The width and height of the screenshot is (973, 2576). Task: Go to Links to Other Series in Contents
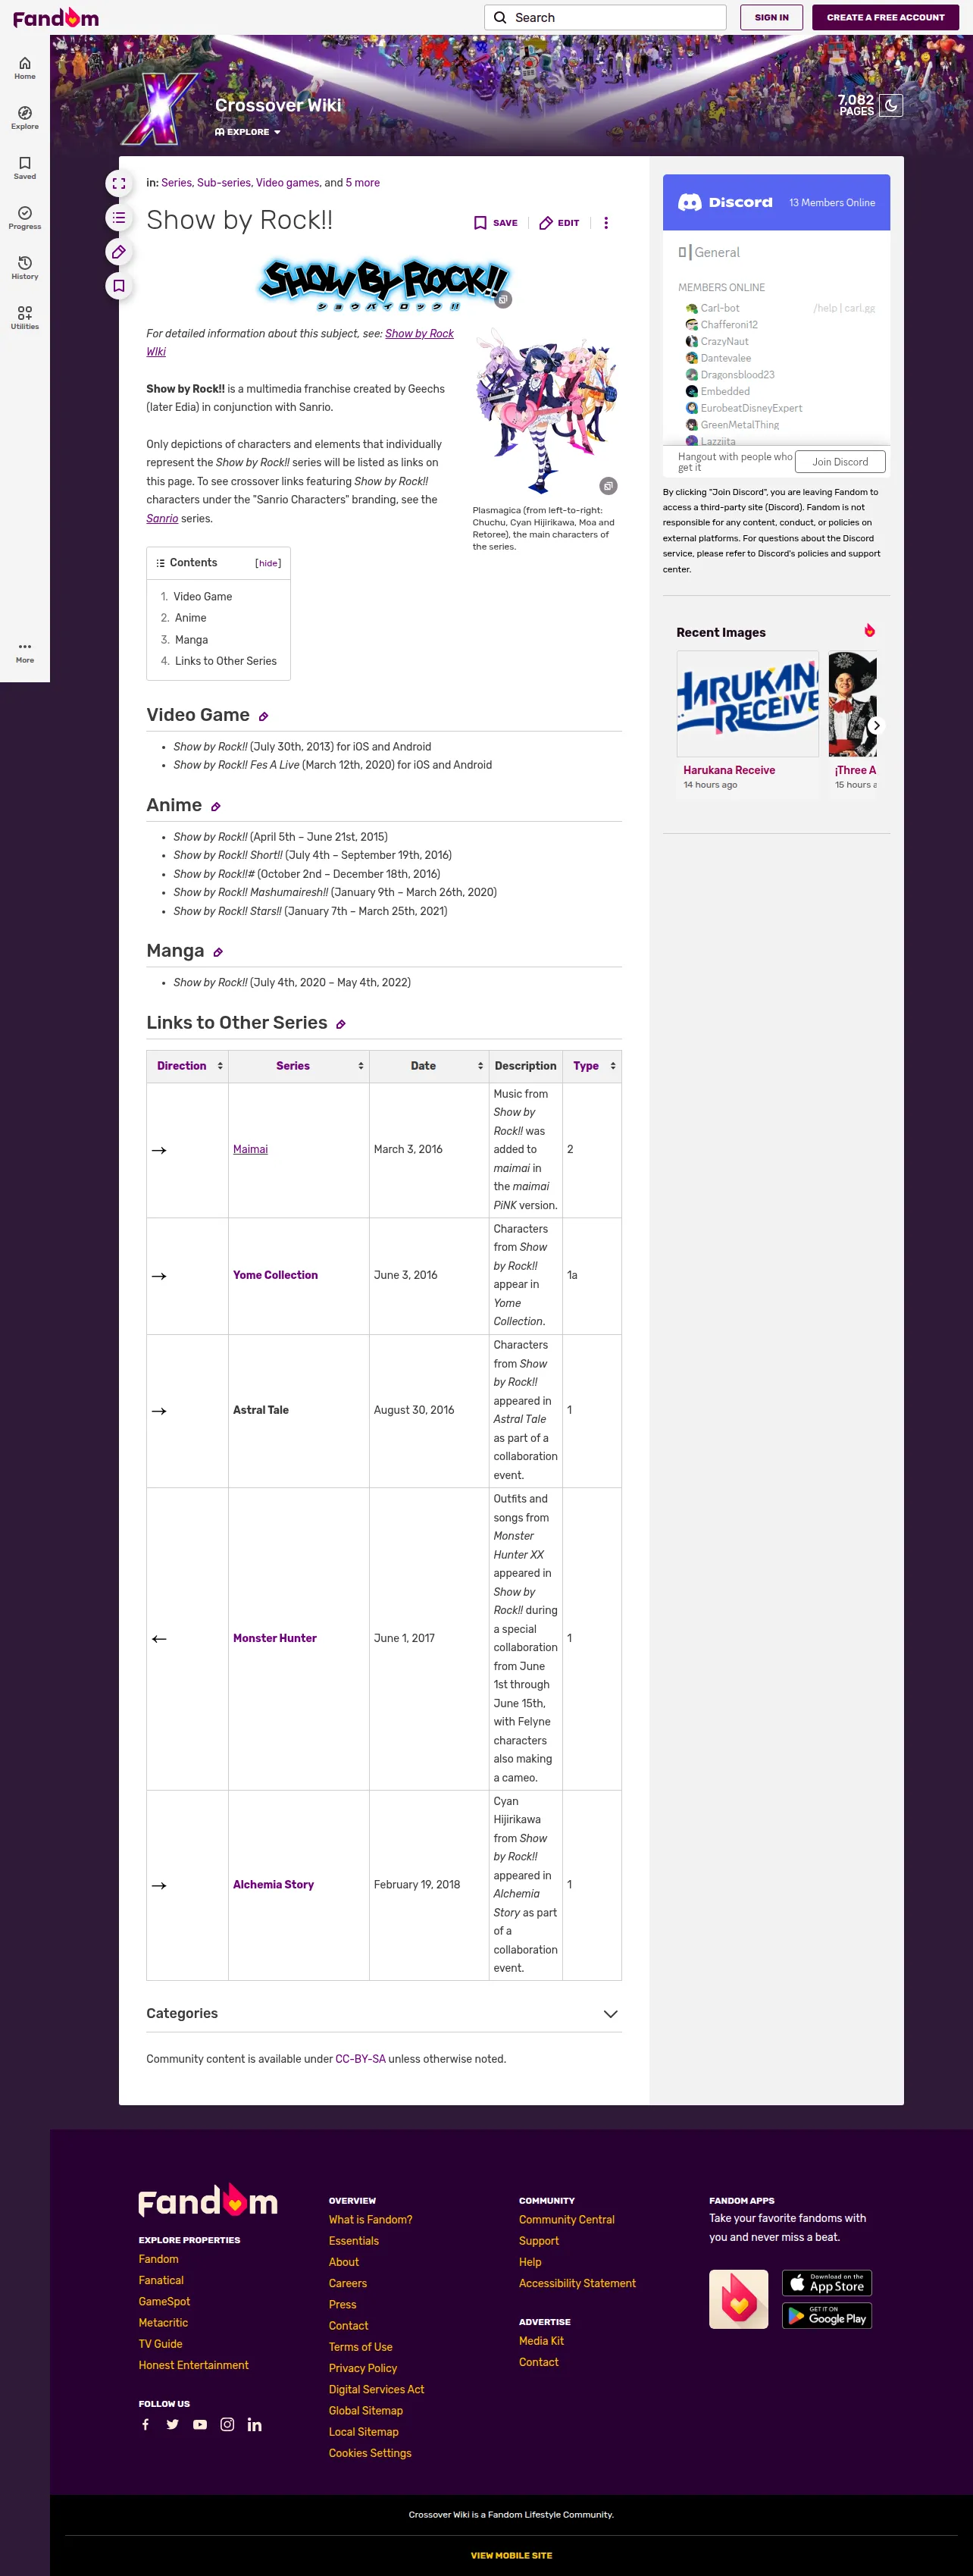226,661
